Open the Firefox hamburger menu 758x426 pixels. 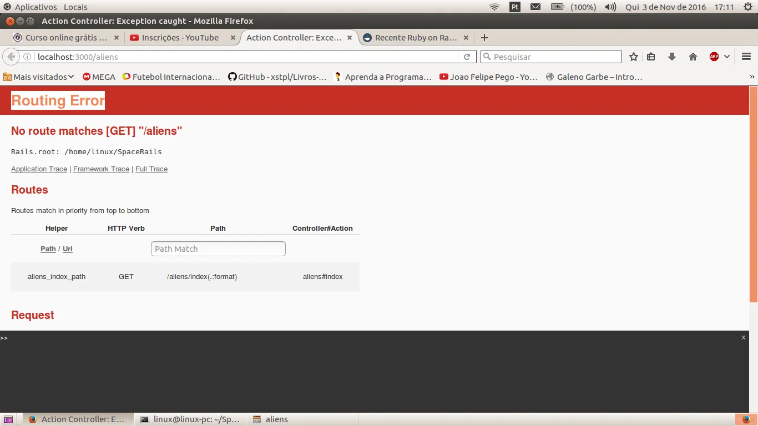[x=746, y=57]
